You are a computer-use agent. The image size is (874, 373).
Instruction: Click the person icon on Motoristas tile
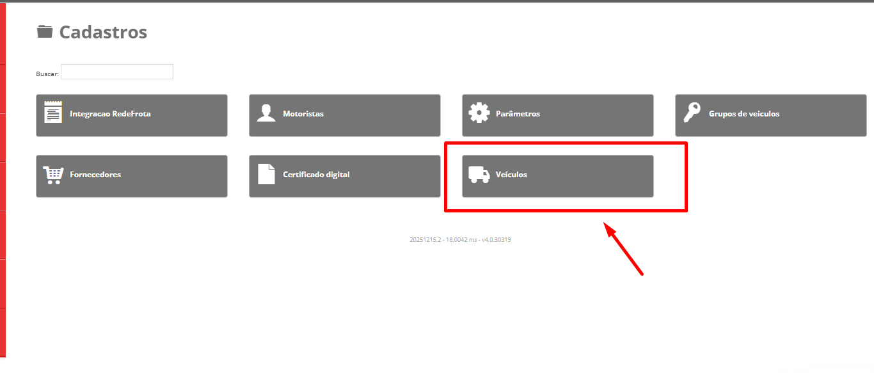pos(266,113)
